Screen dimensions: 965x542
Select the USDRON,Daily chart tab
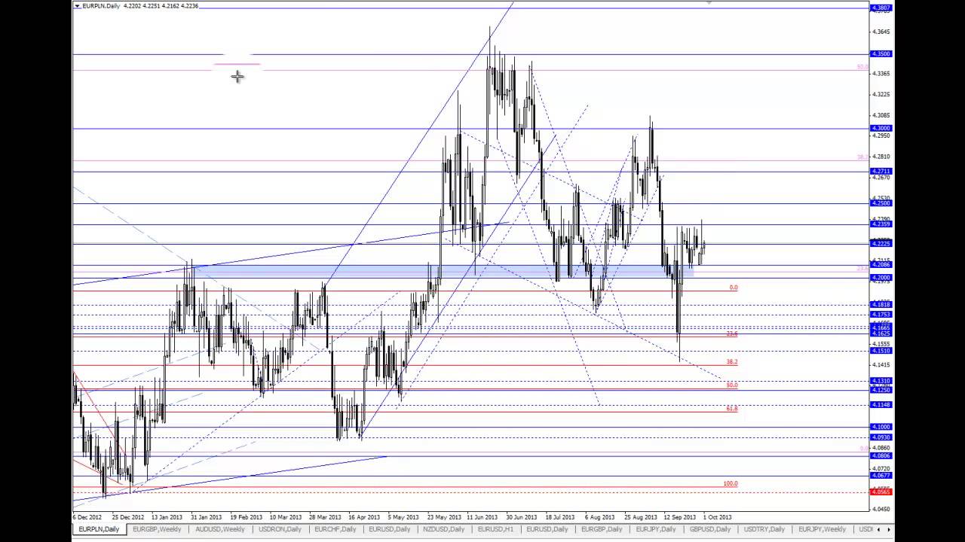pos(280,529)
